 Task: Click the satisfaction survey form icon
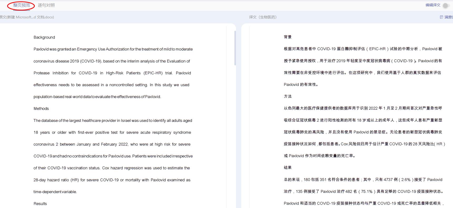[441, 17]
